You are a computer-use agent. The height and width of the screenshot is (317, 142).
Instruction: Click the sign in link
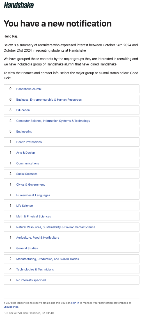point(75,303)
